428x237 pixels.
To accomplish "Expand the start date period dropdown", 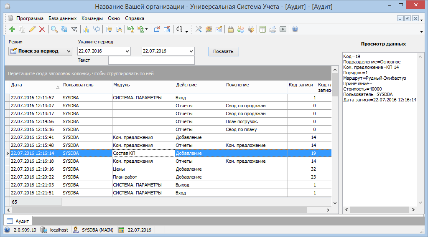I will click(x=127, y=51).
